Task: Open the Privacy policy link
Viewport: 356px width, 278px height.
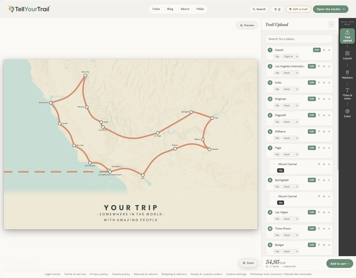Action: point(99,274)
